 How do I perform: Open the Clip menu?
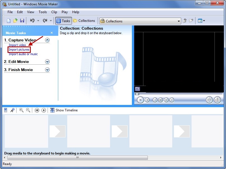54,12
